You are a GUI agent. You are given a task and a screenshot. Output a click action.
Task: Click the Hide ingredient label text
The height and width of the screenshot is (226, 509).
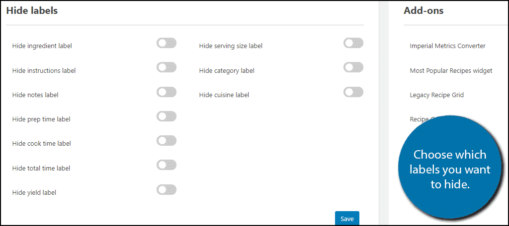42,46
